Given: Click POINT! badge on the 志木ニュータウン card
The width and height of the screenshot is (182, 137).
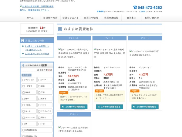Looking at the screenshot, I should (64, 93).
